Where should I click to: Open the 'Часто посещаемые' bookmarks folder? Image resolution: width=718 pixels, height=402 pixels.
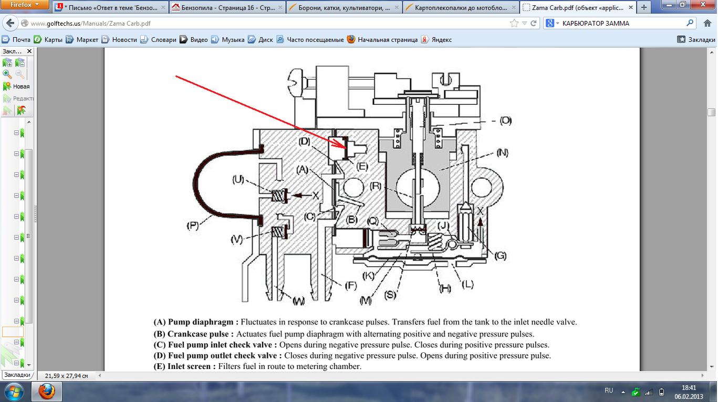[x=310, y=39]
